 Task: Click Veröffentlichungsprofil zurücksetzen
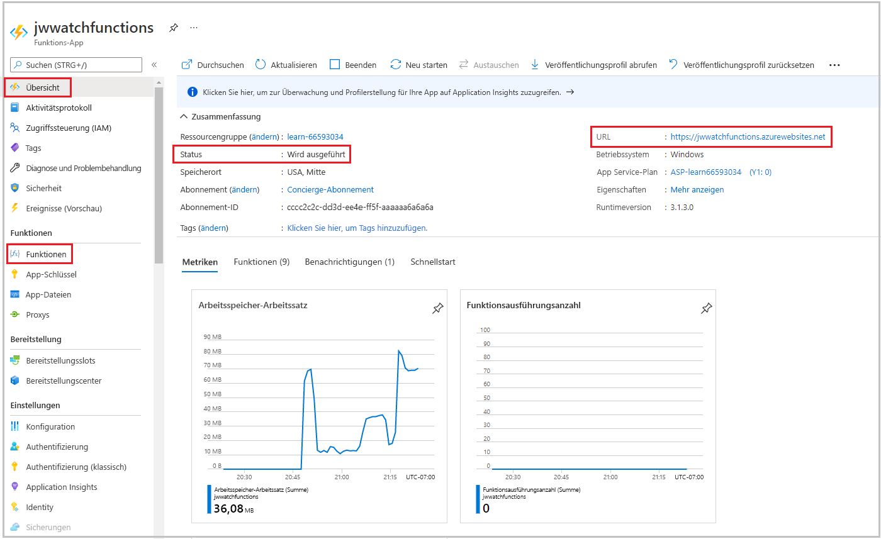tap(741, 65)
